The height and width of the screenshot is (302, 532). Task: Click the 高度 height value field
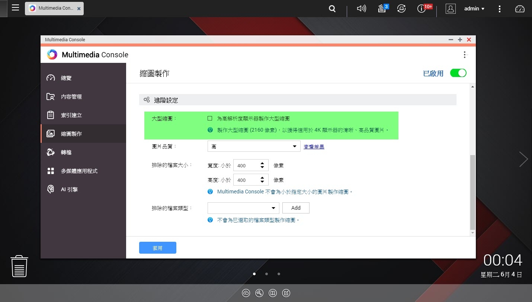coord(246,180)
